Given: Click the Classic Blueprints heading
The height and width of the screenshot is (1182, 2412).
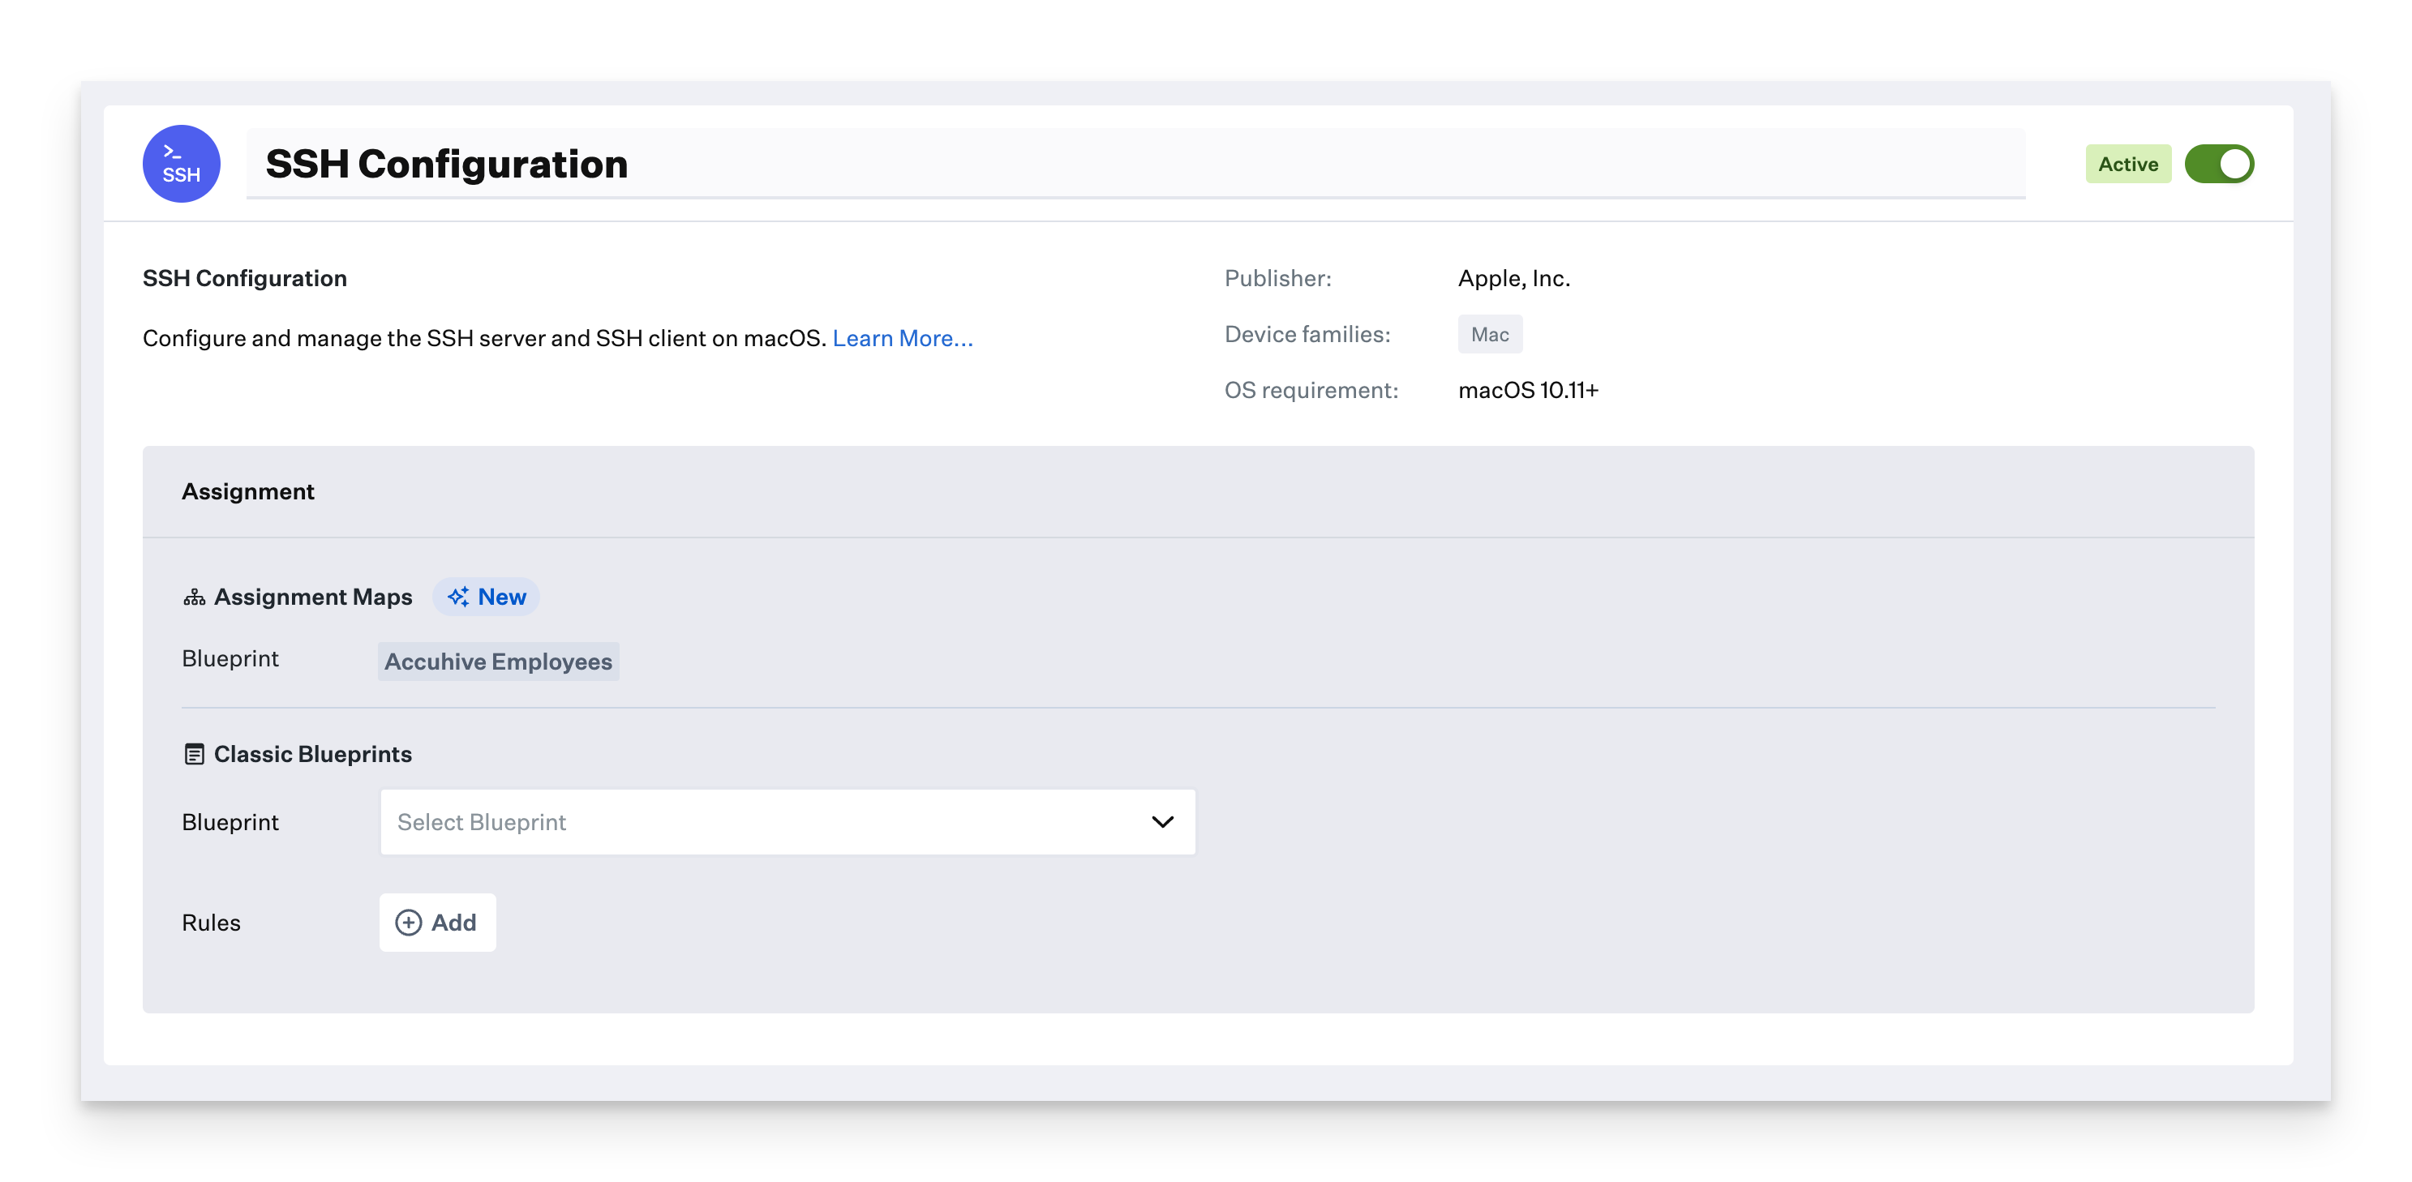Looking at the screenshot, I should pos(313,754).
